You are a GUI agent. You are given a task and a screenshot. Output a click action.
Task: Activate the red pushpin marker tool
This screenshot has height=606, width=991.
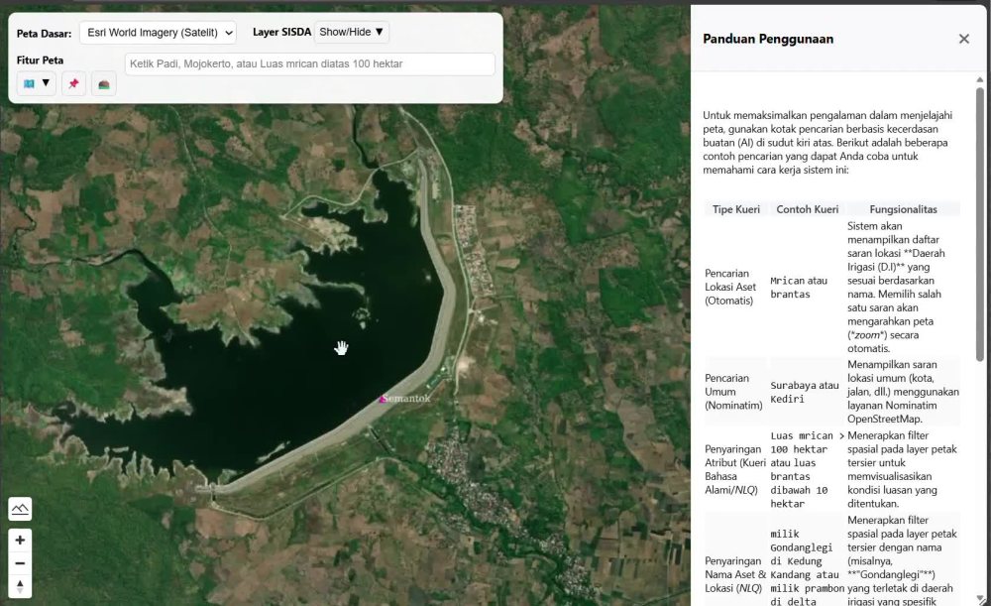tap(73, 83)
